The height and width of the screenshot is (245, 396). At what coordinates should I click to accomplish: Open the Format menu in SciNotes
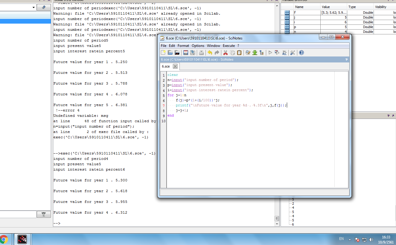point(183,46)
